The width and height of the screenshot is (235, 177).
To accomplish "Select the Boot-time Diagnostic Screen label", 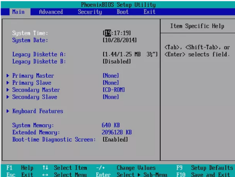I will [x=54, y=139].
